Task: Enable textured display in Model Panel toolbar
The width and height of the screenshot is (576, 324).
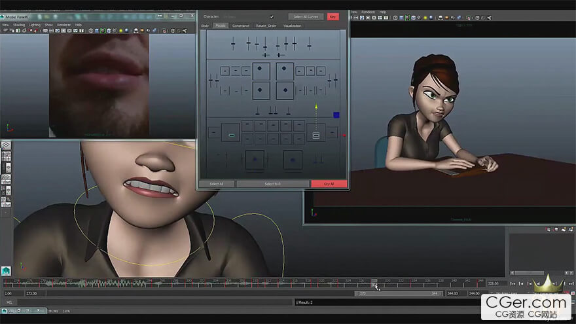Action: point(115,31)
